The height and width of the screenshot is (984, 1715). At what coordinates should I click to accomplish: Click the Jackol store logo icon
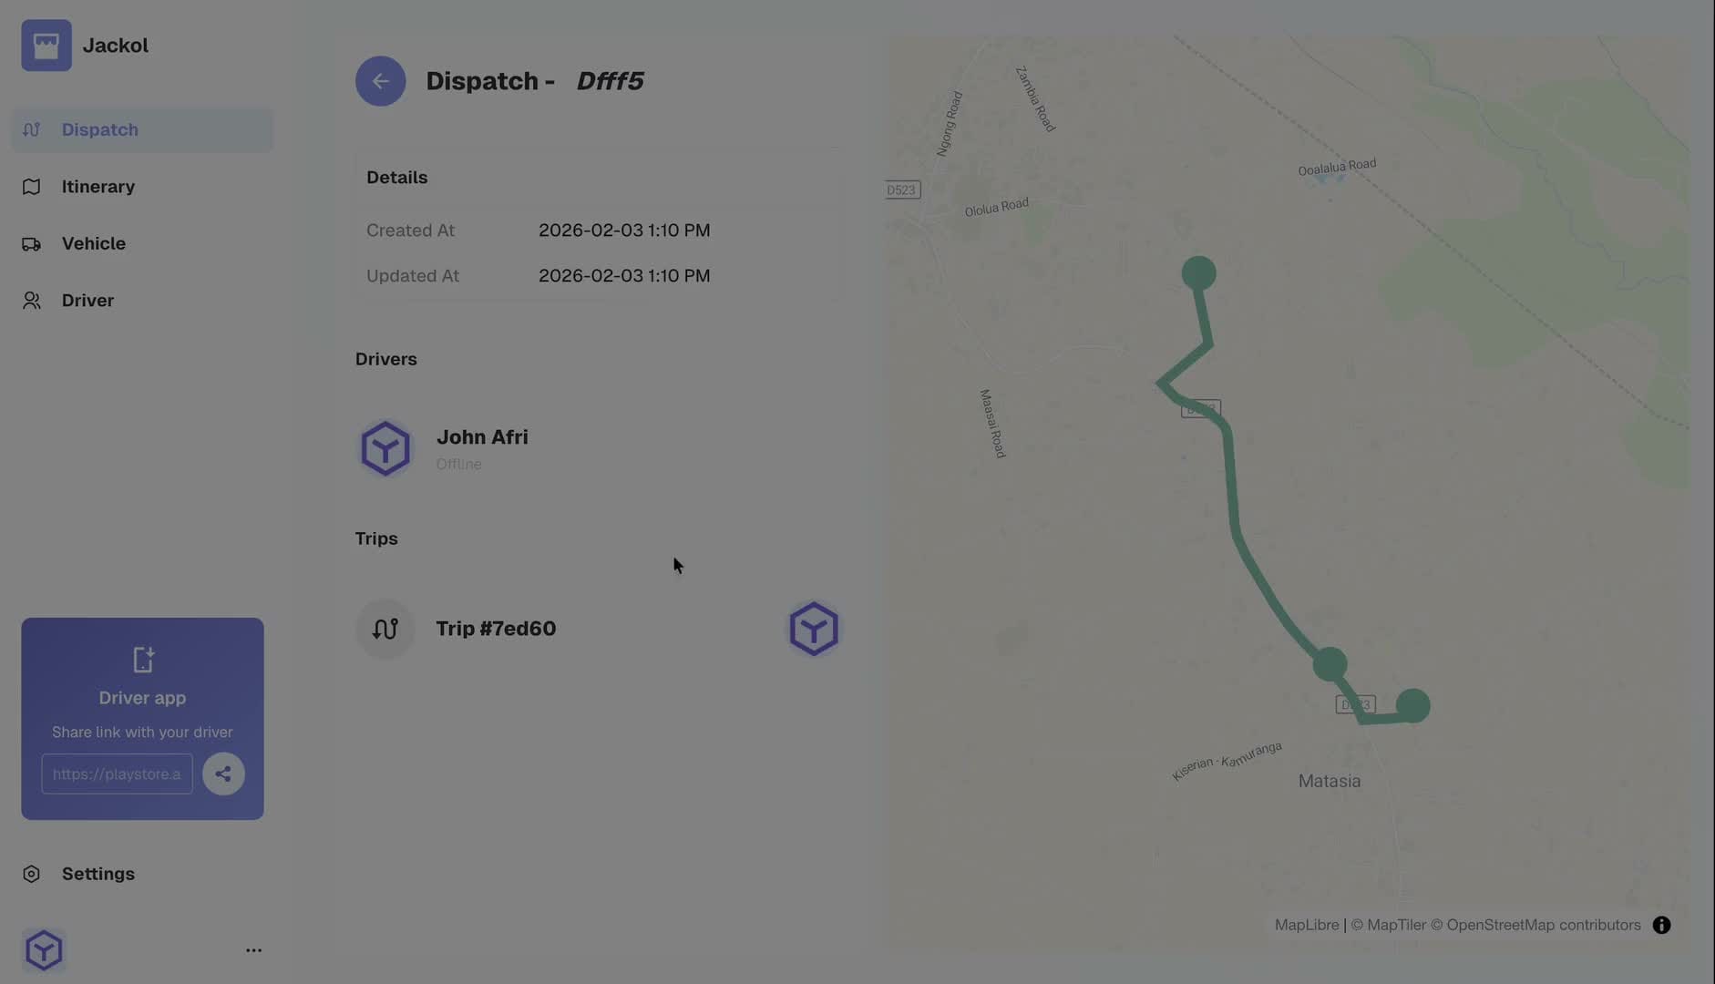coord(46,46)
